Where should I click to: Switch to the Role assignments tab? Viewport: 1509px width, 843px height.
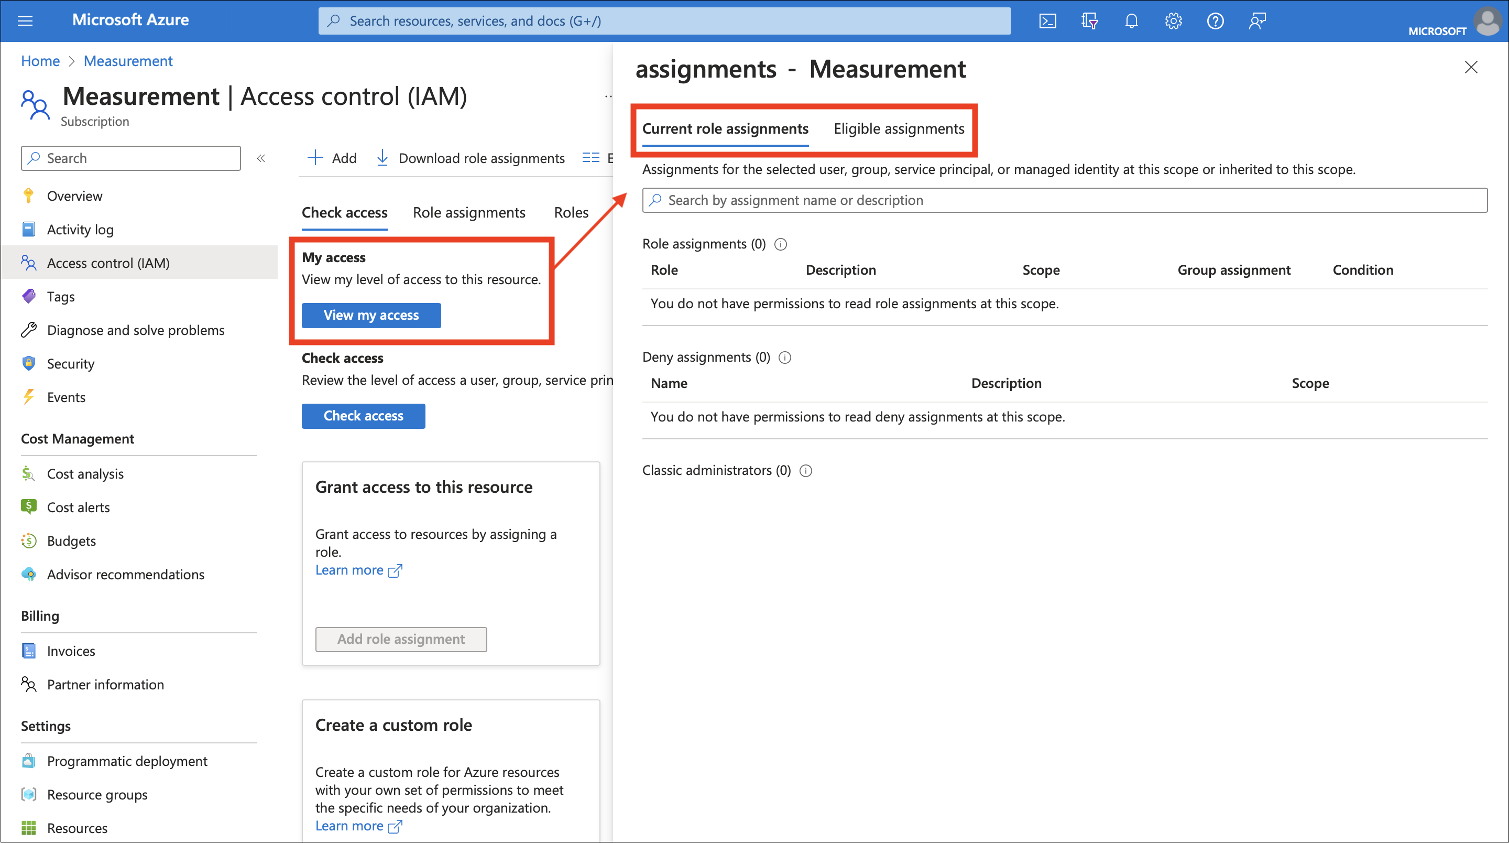point(467,211)
